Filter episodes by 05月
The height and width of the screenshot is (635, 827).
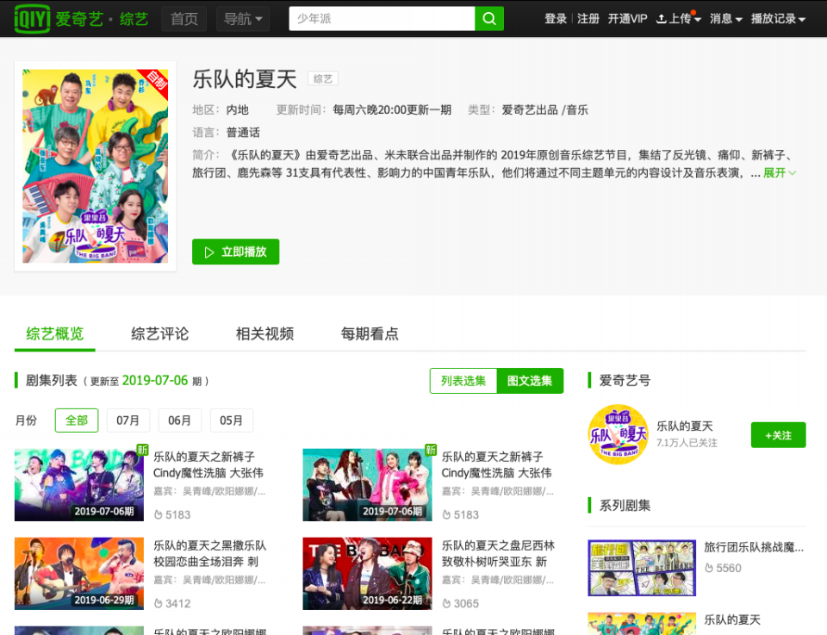click(x=232, y=420)
